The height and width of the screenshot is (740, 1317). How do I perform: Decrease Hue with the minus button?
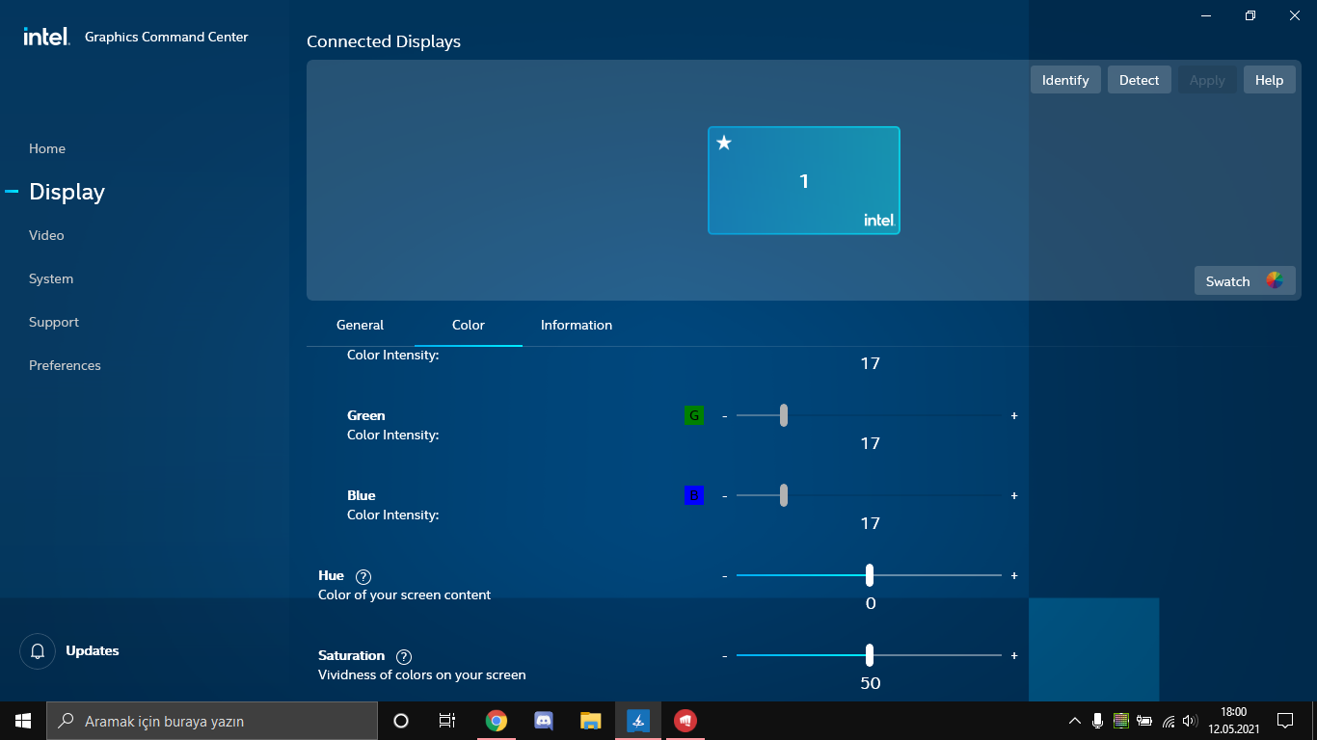click(x=725, y=575)
